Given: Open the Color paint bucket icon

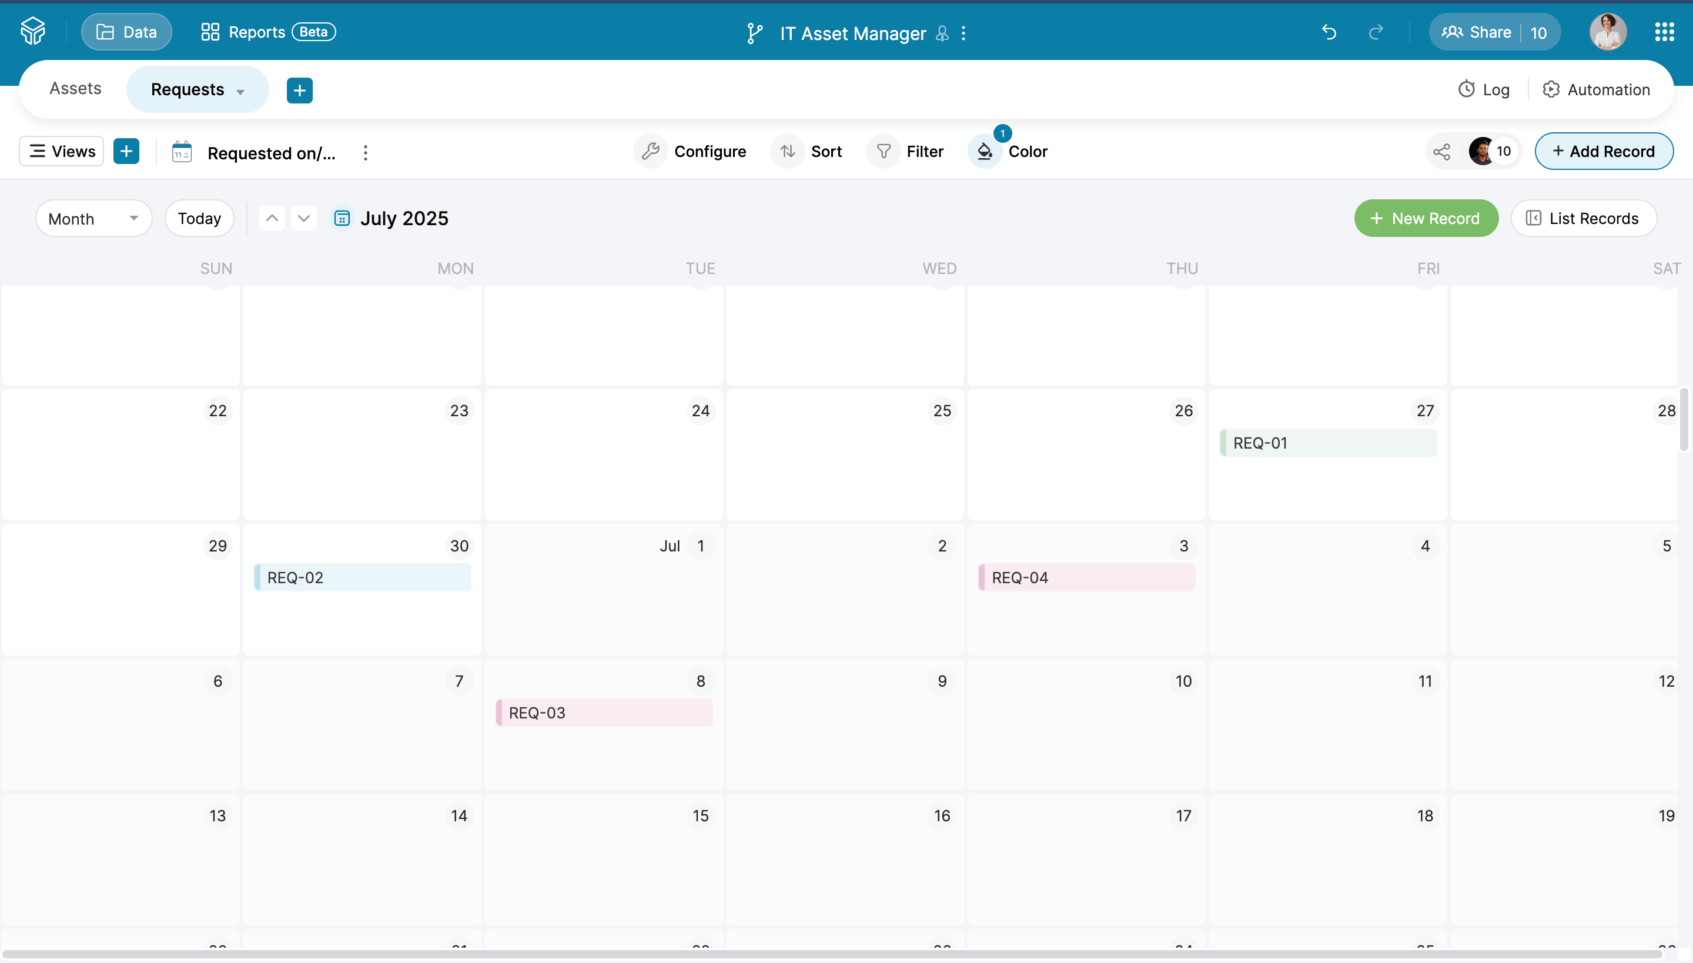Looking at the screenshot, I should 985,152.
